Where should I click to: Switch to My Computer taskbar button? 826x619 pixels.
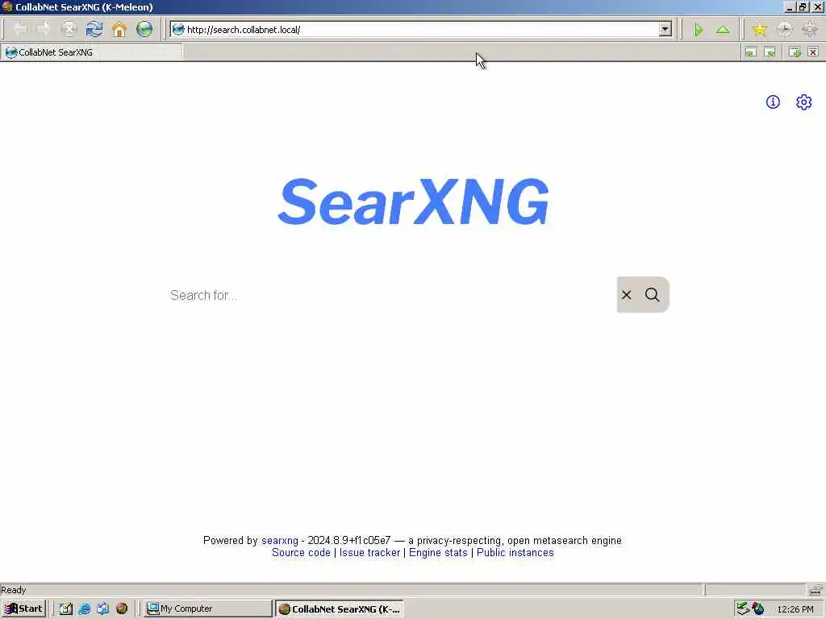click(x=208, y=609)
